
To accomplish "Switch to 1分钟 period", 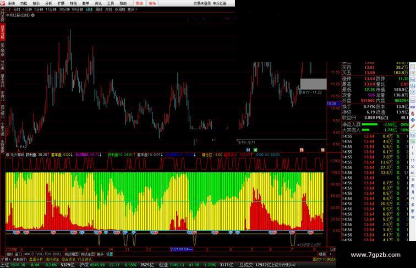I will pos(28,9).
